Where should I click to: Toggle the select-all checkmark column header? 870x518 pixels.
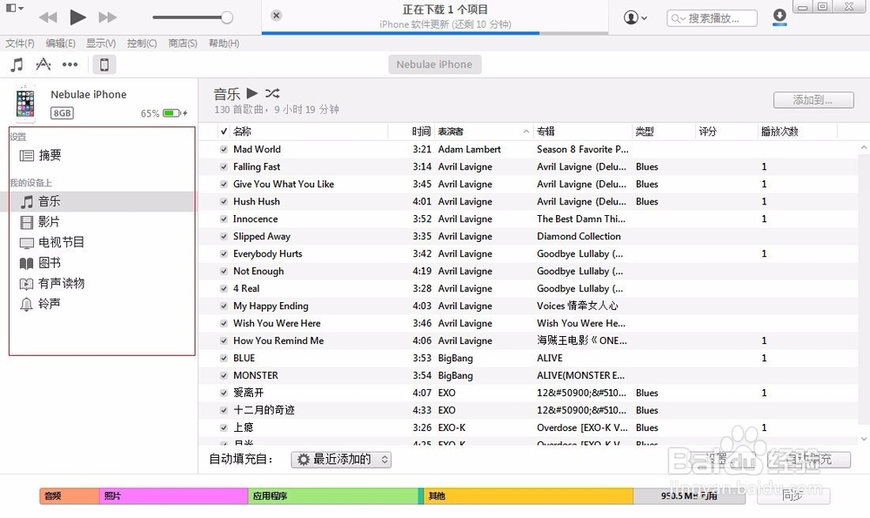tap(224, 131)
